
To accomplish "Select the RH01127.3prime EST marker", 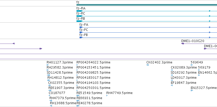I will 48,65.
